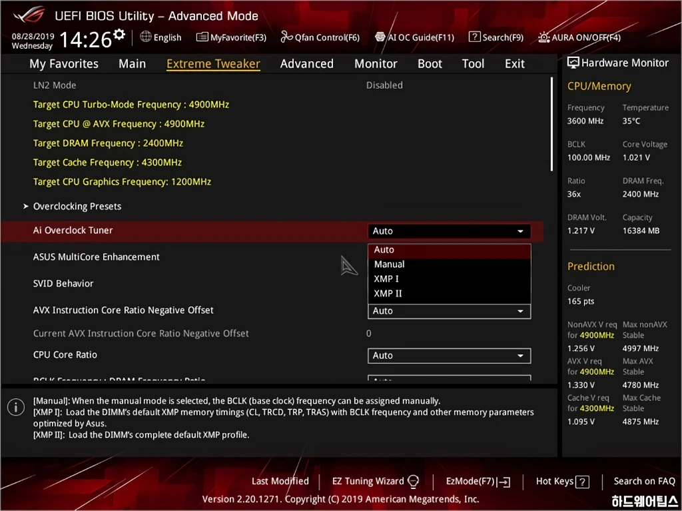Screen dimensions: 682x511
Task: Open the Tool tab
Action: pyautogui.click(x=473, y=63)
